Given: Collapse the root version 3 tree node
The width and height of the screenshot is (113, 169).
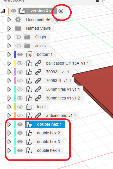Looking at the screenshot, I should [3, 11].
